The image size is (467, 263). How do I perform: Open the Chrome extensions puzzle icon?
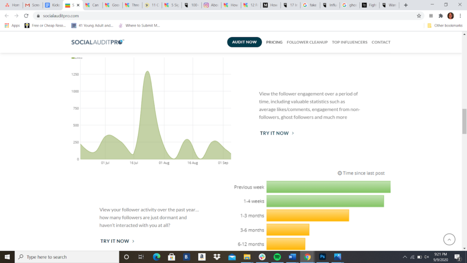[x=441, y=15]
